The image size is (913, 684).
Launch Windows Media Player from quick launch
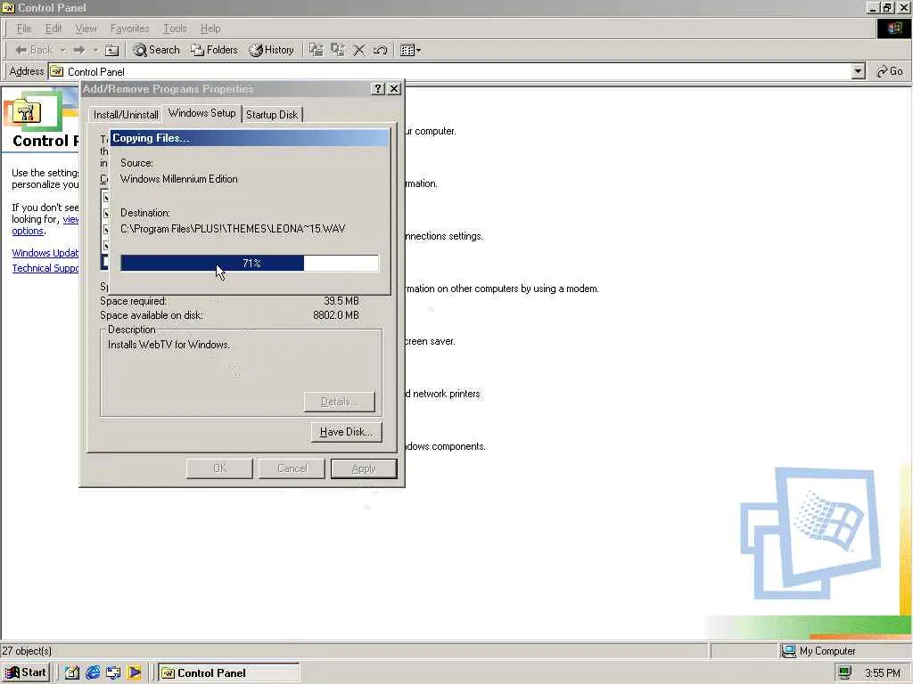click(135, 673)
